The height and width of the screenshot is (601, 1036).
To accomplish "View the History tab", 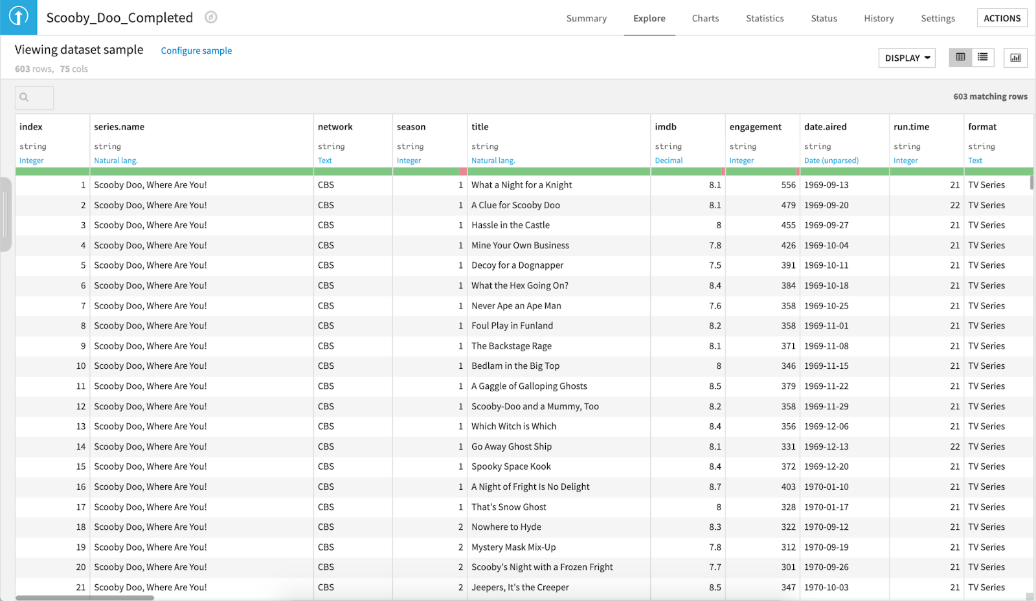I will click(879, 18).
